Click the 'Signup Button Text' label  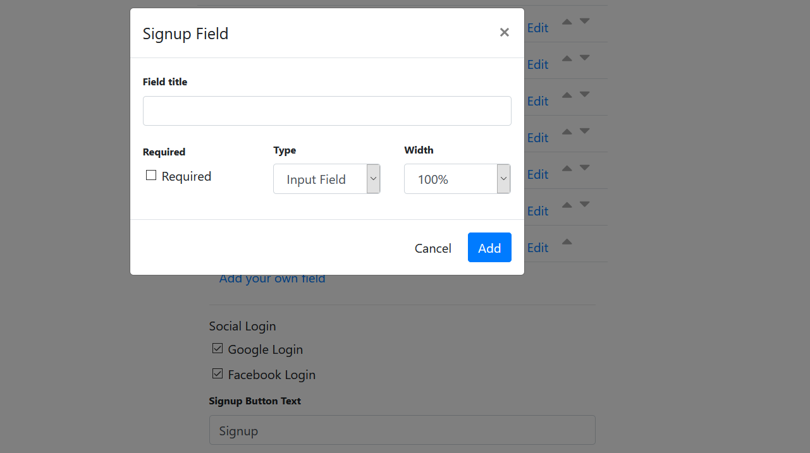(x=255, y=401)
